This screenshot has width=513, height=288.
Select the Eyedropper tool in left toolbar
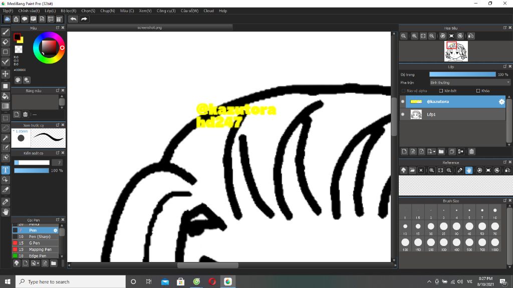tap(6, 202)
